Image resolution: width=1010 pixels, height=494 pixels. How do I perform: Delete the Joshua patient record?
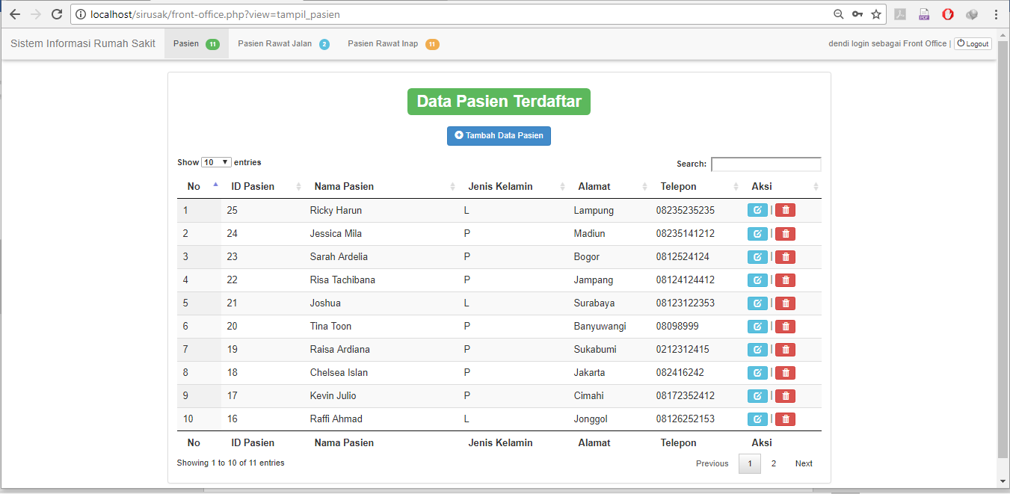785,303
